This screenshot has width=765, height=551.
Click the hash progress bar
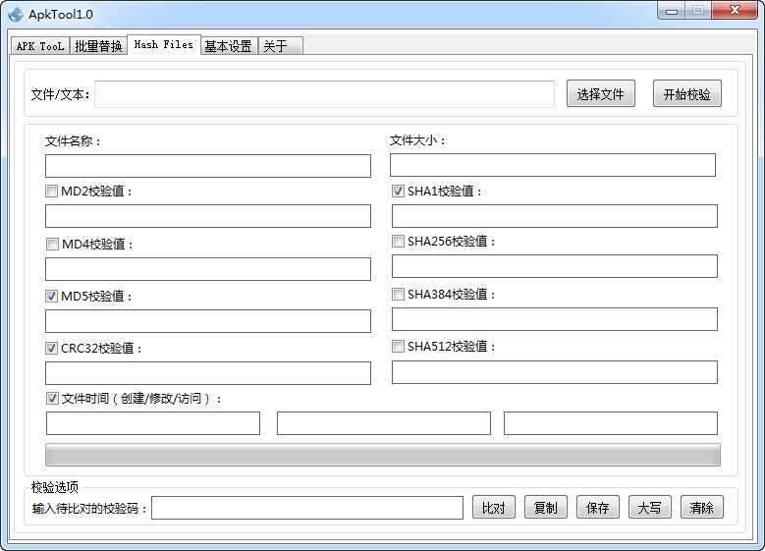(383, 455)
